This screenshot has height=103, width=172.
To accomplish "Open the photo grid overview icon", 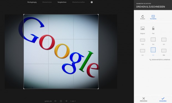I will 61,101.
